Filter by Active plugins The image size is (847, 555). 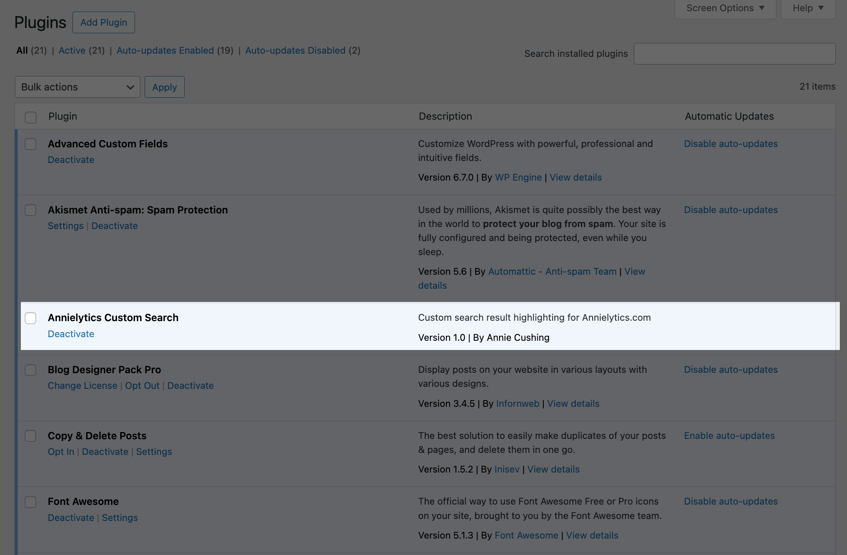point(72,50)
